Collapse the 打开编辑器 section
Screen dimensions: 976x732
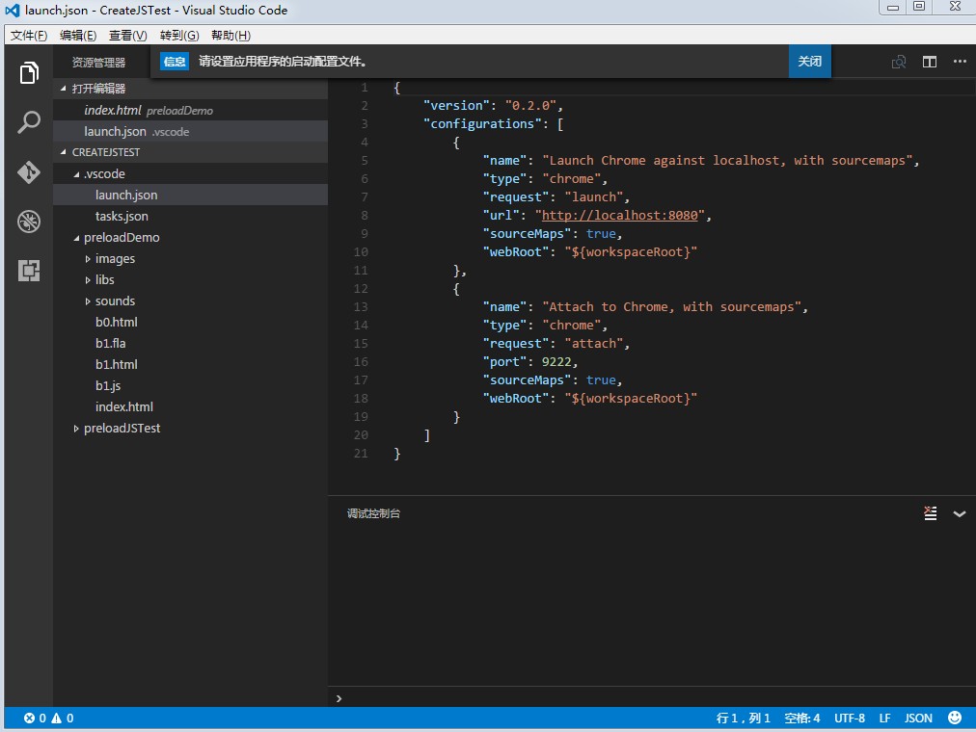[x=63, y=89]
